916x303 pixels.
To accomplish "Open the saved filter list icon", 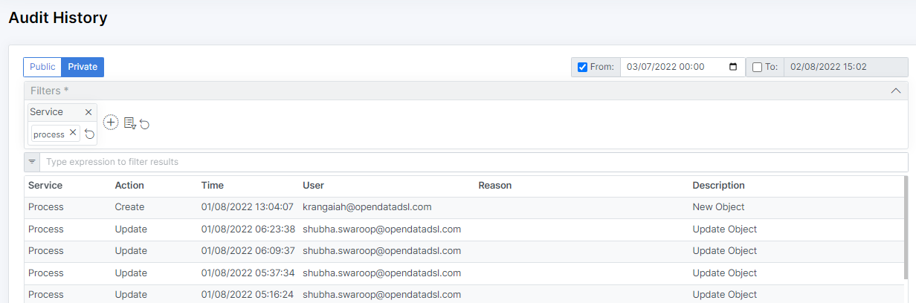I will pyautogui.click(x=130, y=123).
